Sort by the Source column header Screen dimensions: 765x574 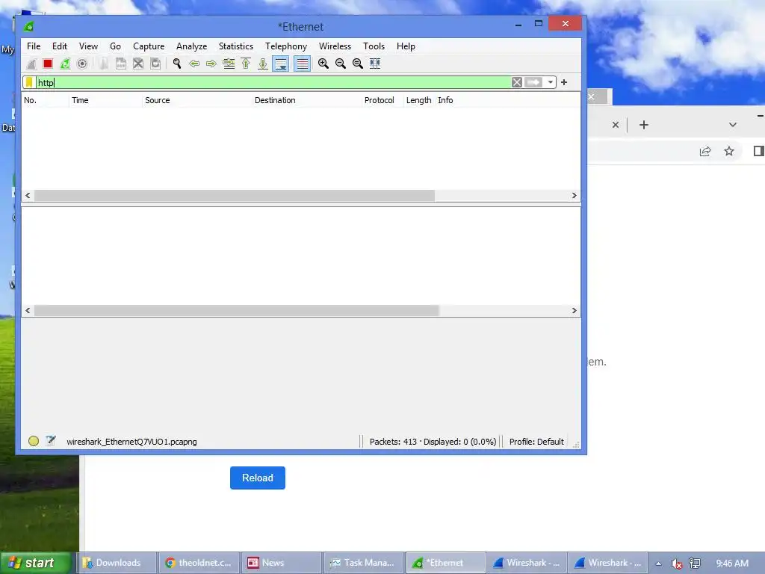pos(196,101)
